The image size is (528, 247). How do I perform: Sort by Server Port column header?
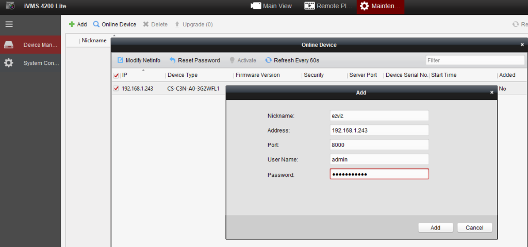363,75
